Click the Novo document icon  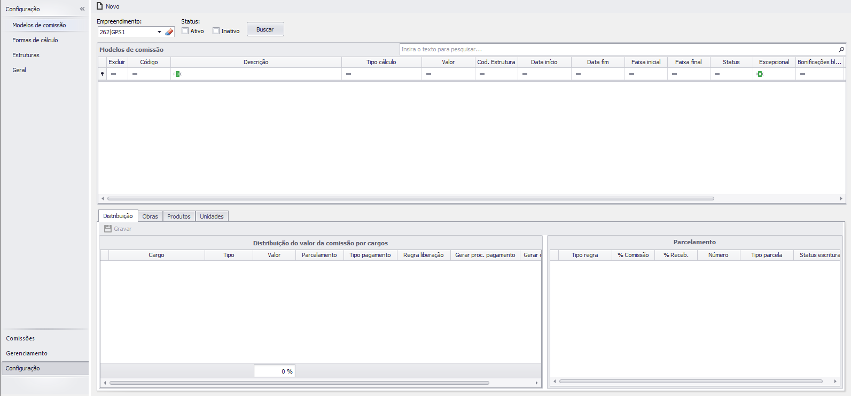[99, 6]
